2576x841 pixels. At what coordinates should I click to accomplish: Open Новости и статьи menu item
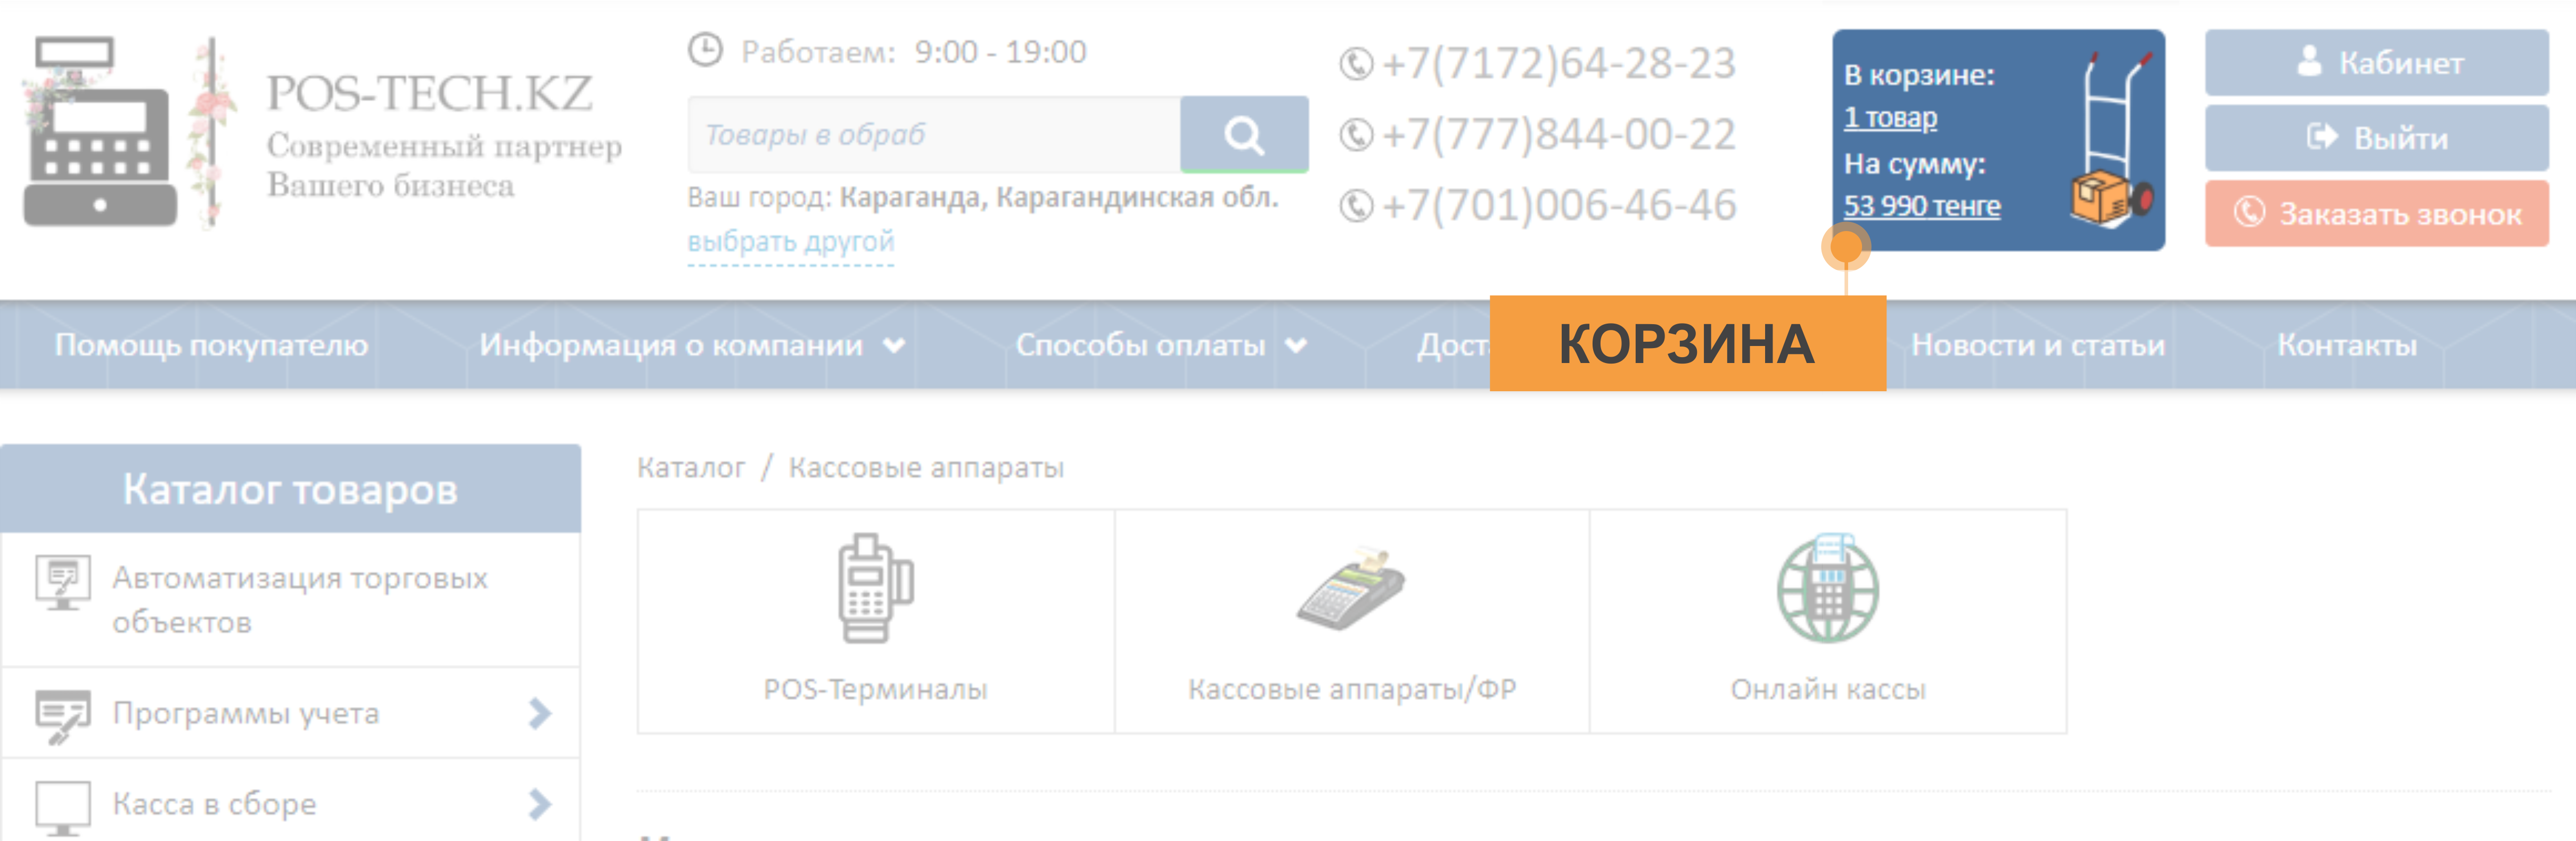[x=2038, y=345]
